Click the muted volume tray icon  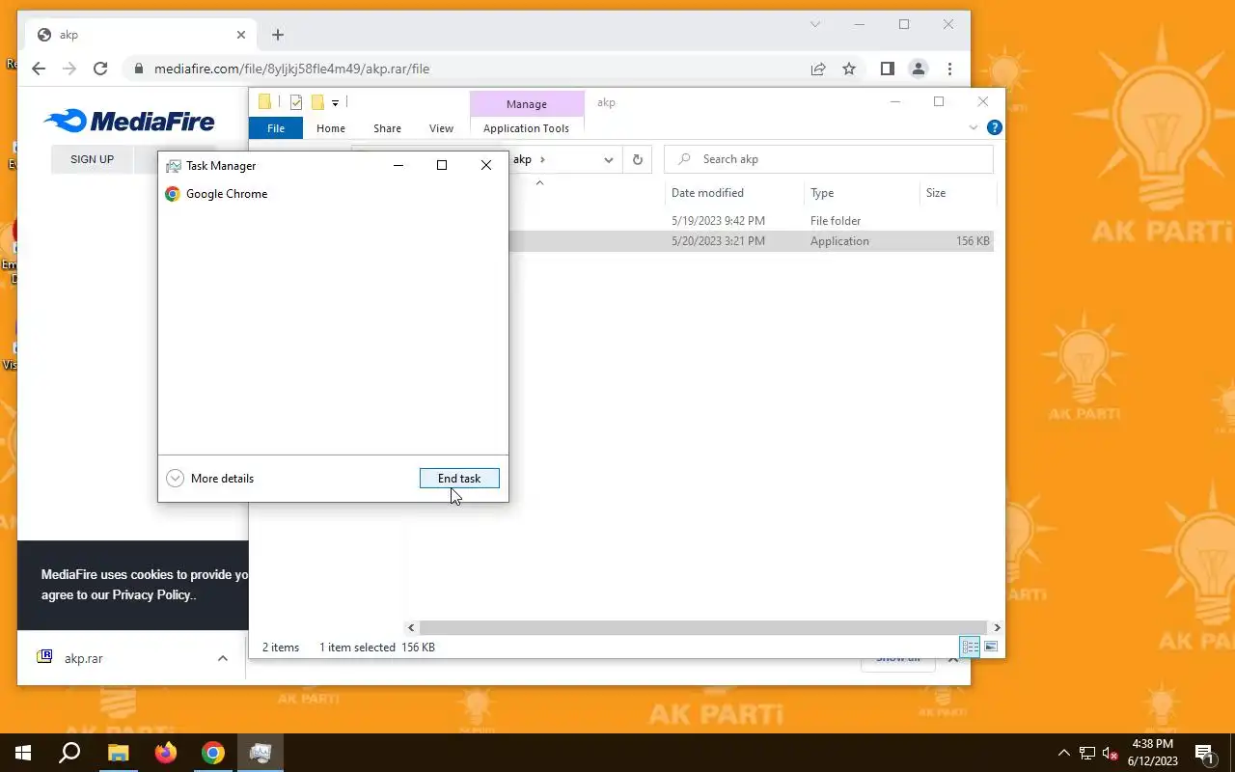click(1111, 753)
